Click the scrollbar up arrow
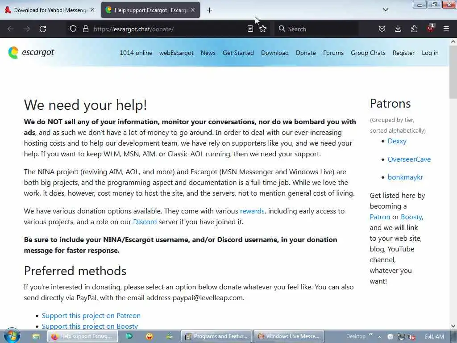This screenshot has height=343, width=457. coord(453,42)
